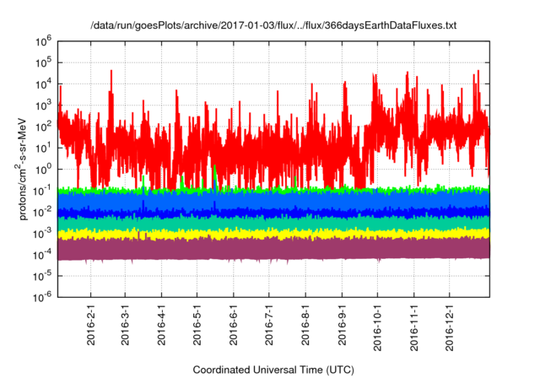This screenshot has width=540, height=378.
Task: Click the y-axis label 10^1
Action: click(43, 148)
